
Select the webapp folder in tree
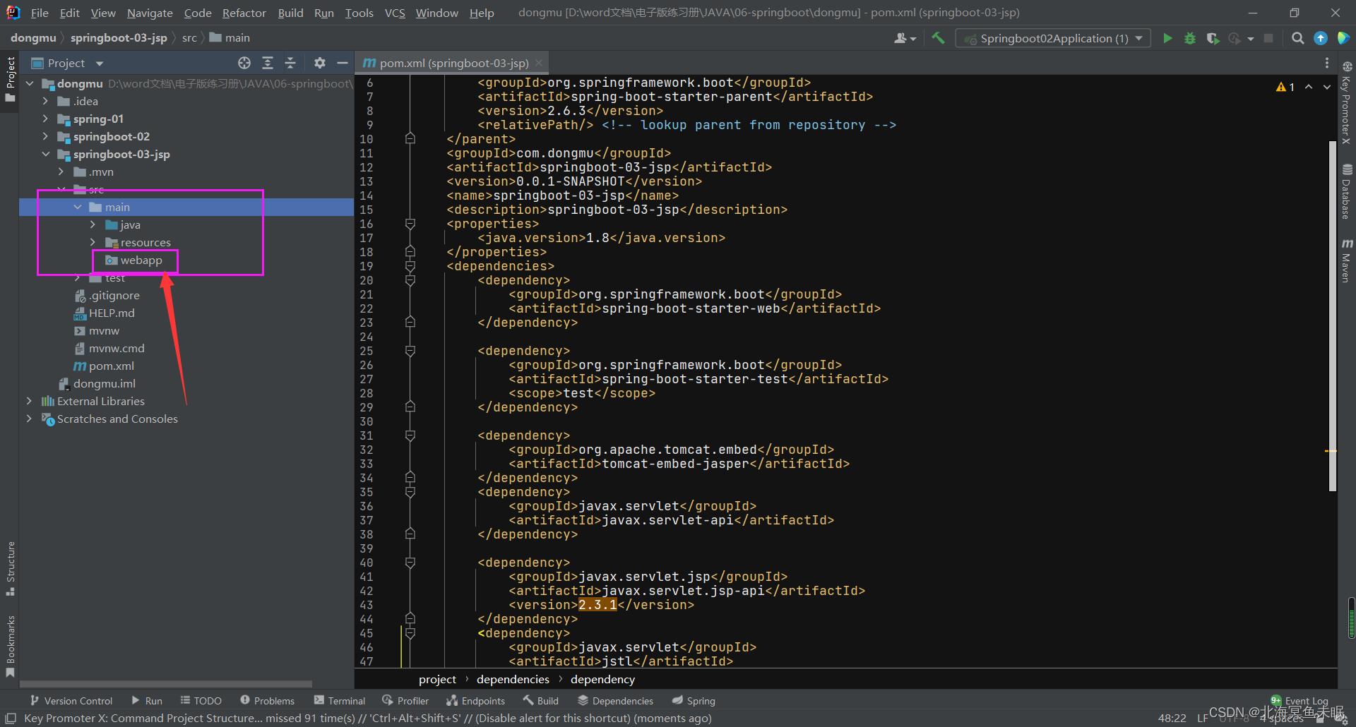pyautogui.click(x=141, y=260)
